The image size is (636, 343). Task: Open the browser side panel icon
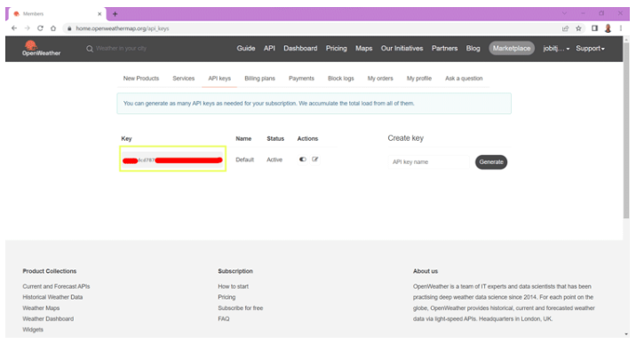[594, 28]
